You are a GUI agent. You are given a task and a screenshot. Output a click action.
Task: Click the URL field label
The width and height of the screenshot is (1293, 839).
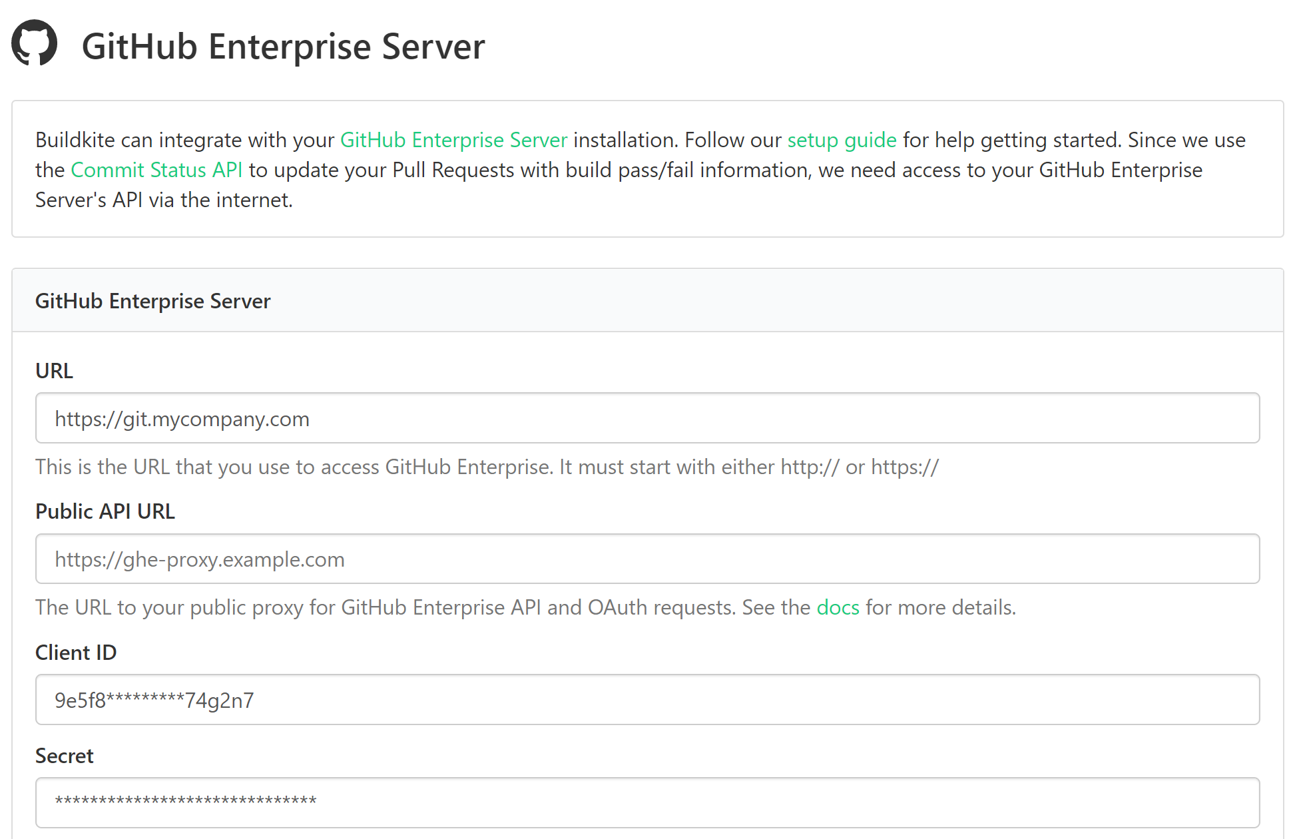coord(54,371)
